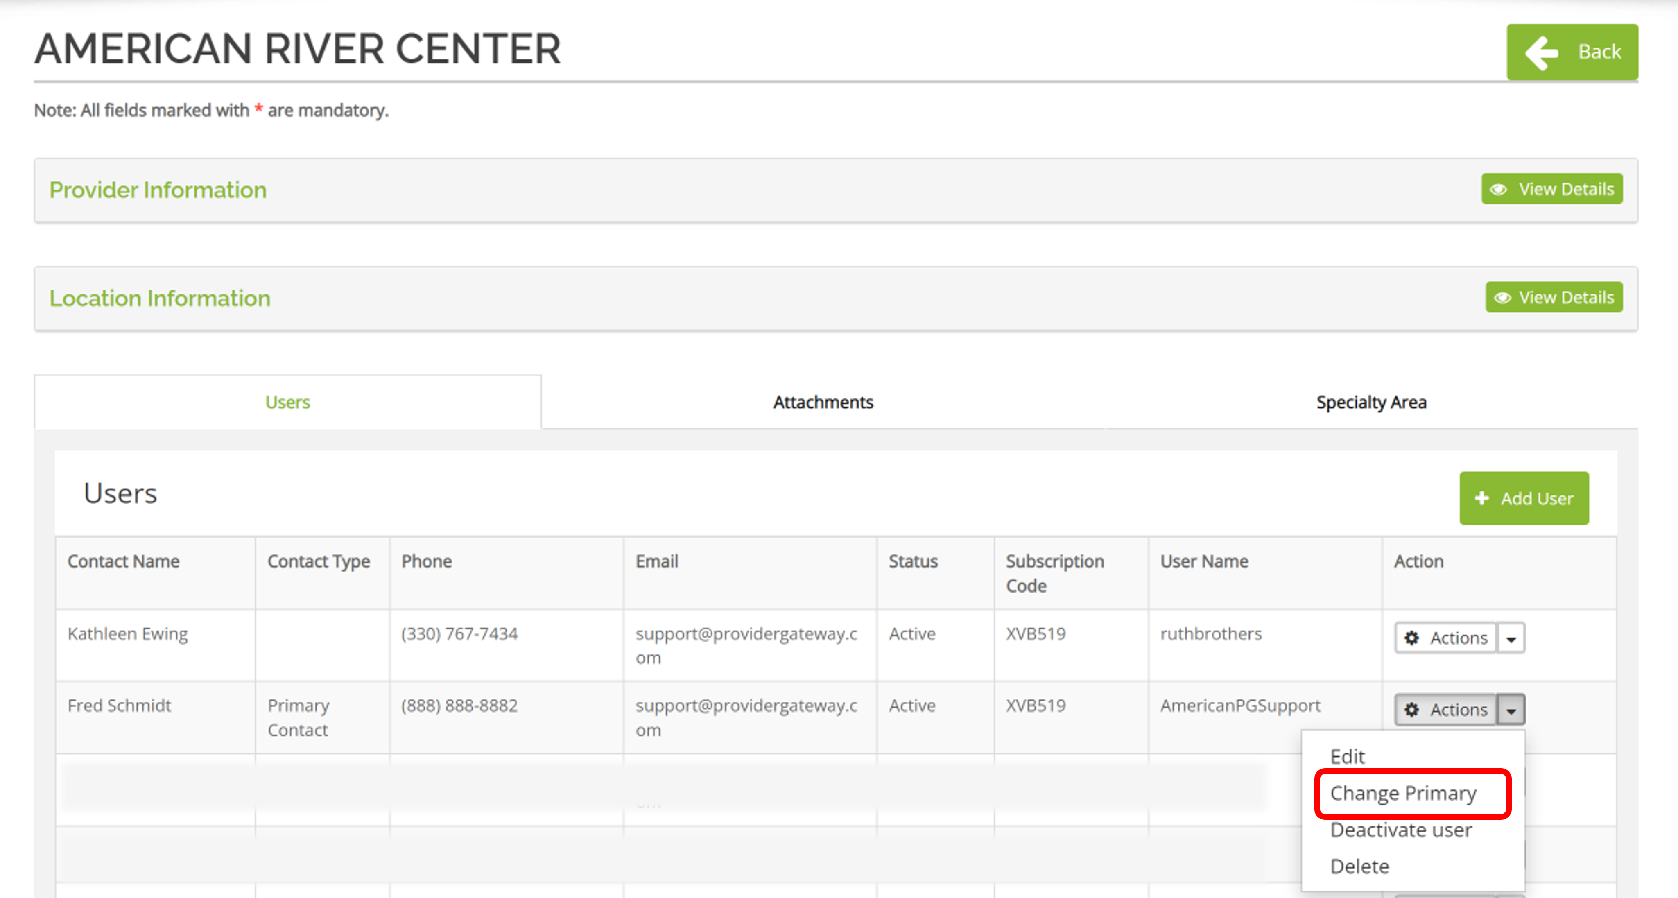This screenshot has width=1678, height=898.
Task: Click the Back button
Action: (1572, 52)
